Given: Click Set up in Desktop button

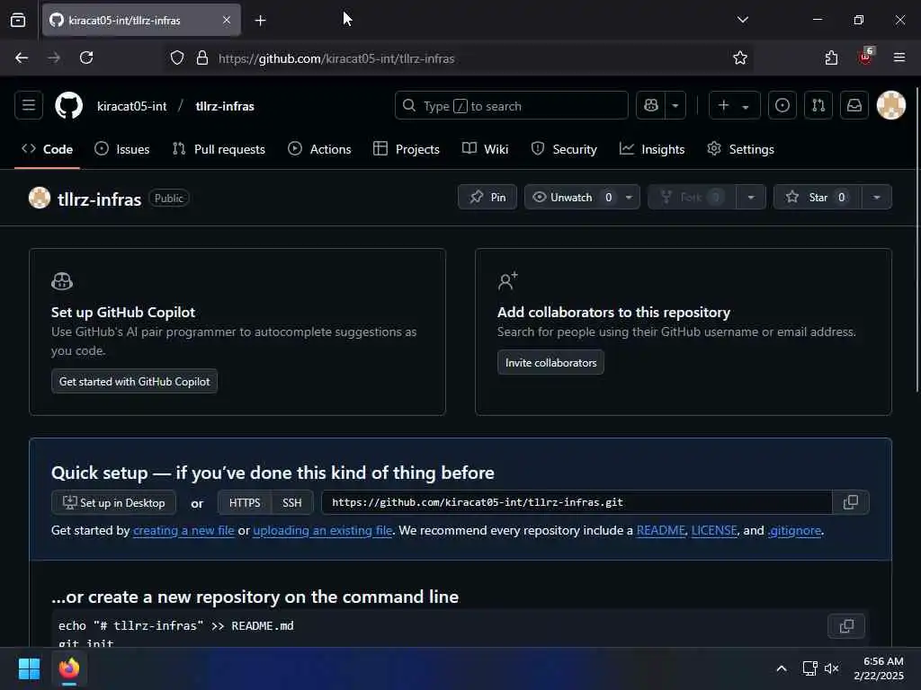Looking at the screenshot, I should (113, 503).
